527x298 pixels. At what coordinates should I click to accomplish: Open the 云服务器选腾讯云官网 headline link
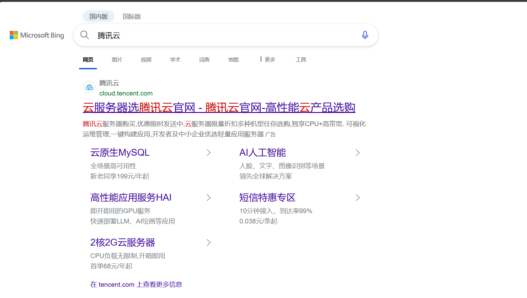pyautogui.click(x=219, y=108)
